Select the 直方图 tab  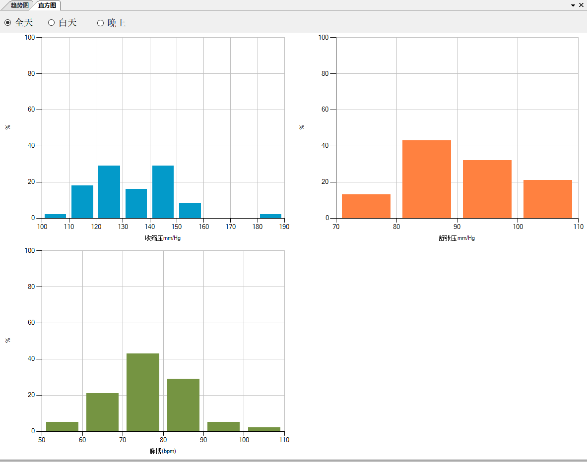pos(47,5)
